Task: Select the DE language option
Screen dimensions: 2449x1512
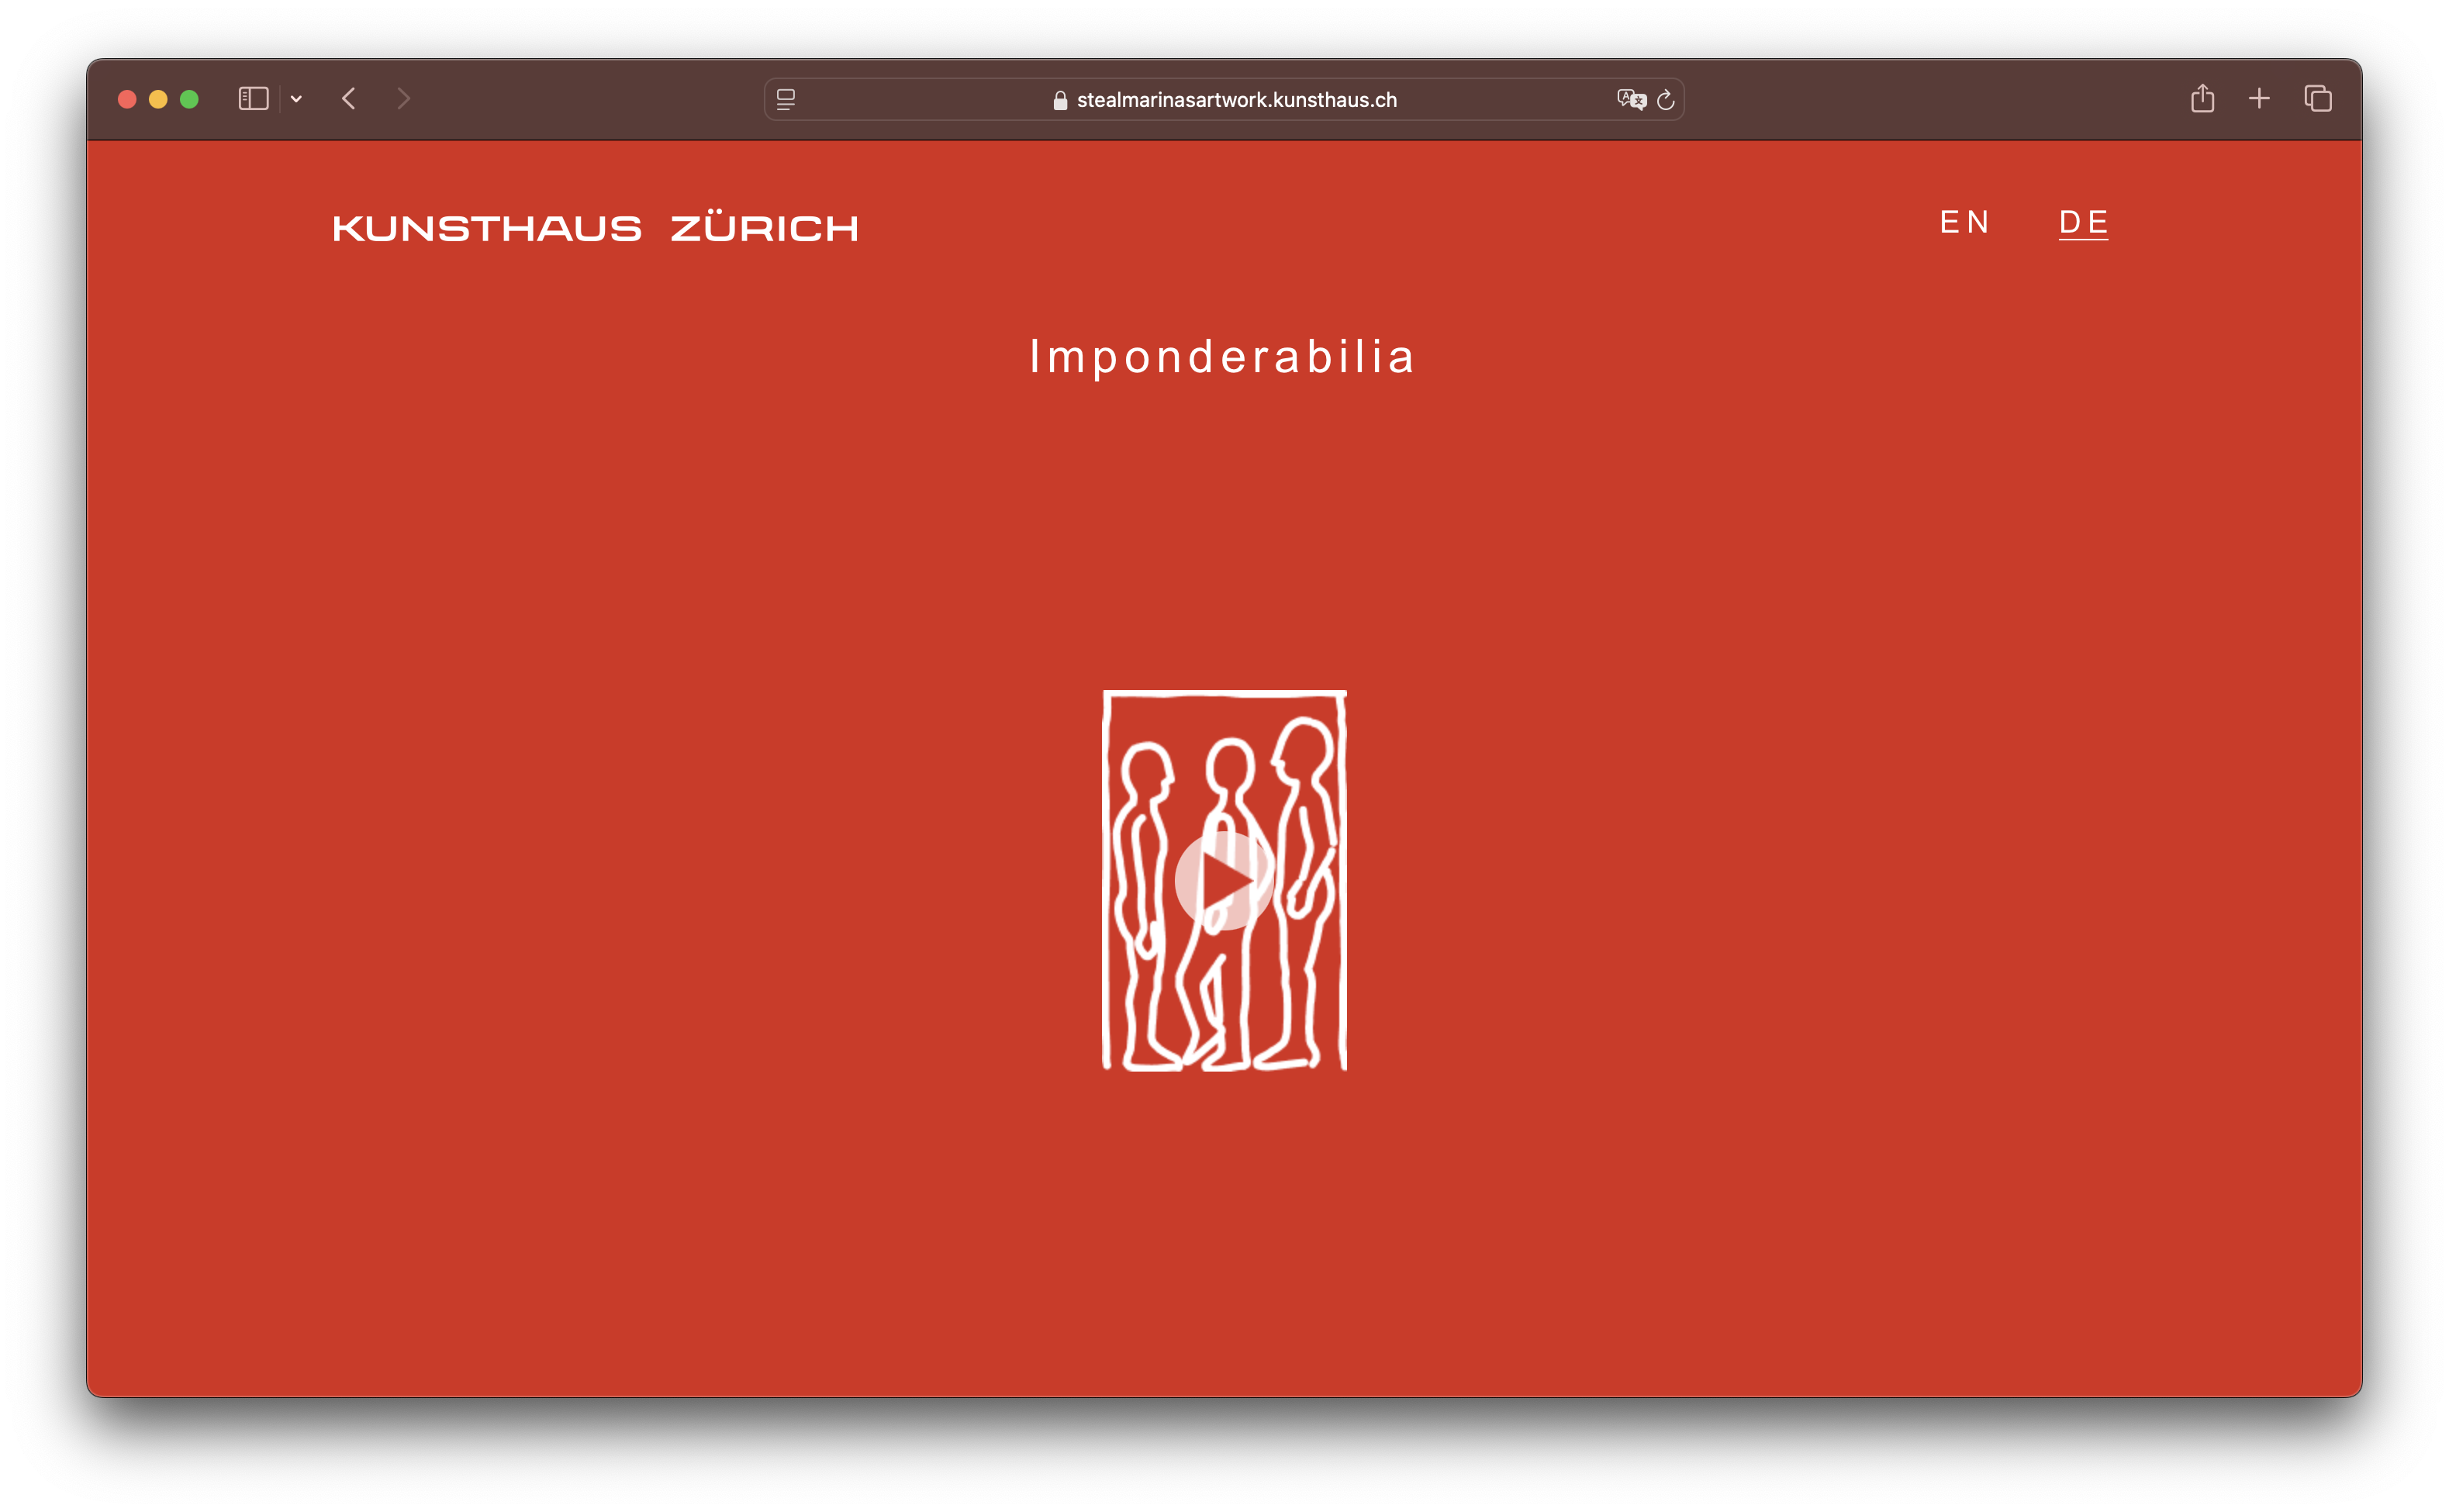Action: click(2083, 222)
